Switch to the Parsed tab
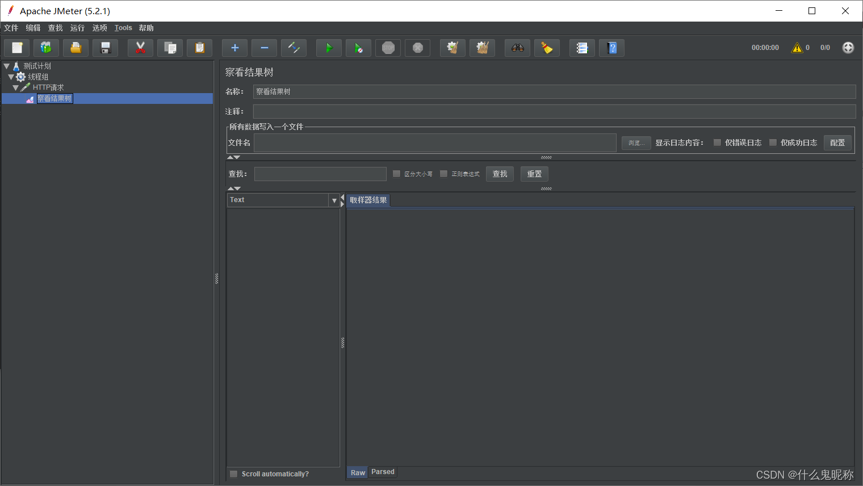The height and width of the screenshot is (486, 863). [x=383, y=472]
